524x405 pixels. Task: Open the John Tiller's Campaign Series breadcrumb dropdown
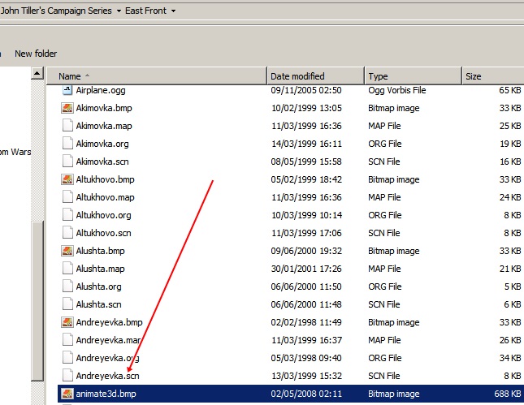click(119, 11)
